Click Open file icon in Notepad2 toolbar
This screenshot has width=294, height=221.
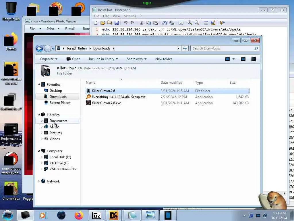(102, 23)
